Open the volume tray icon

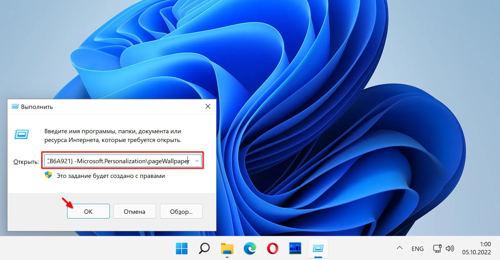click(450, 248)
